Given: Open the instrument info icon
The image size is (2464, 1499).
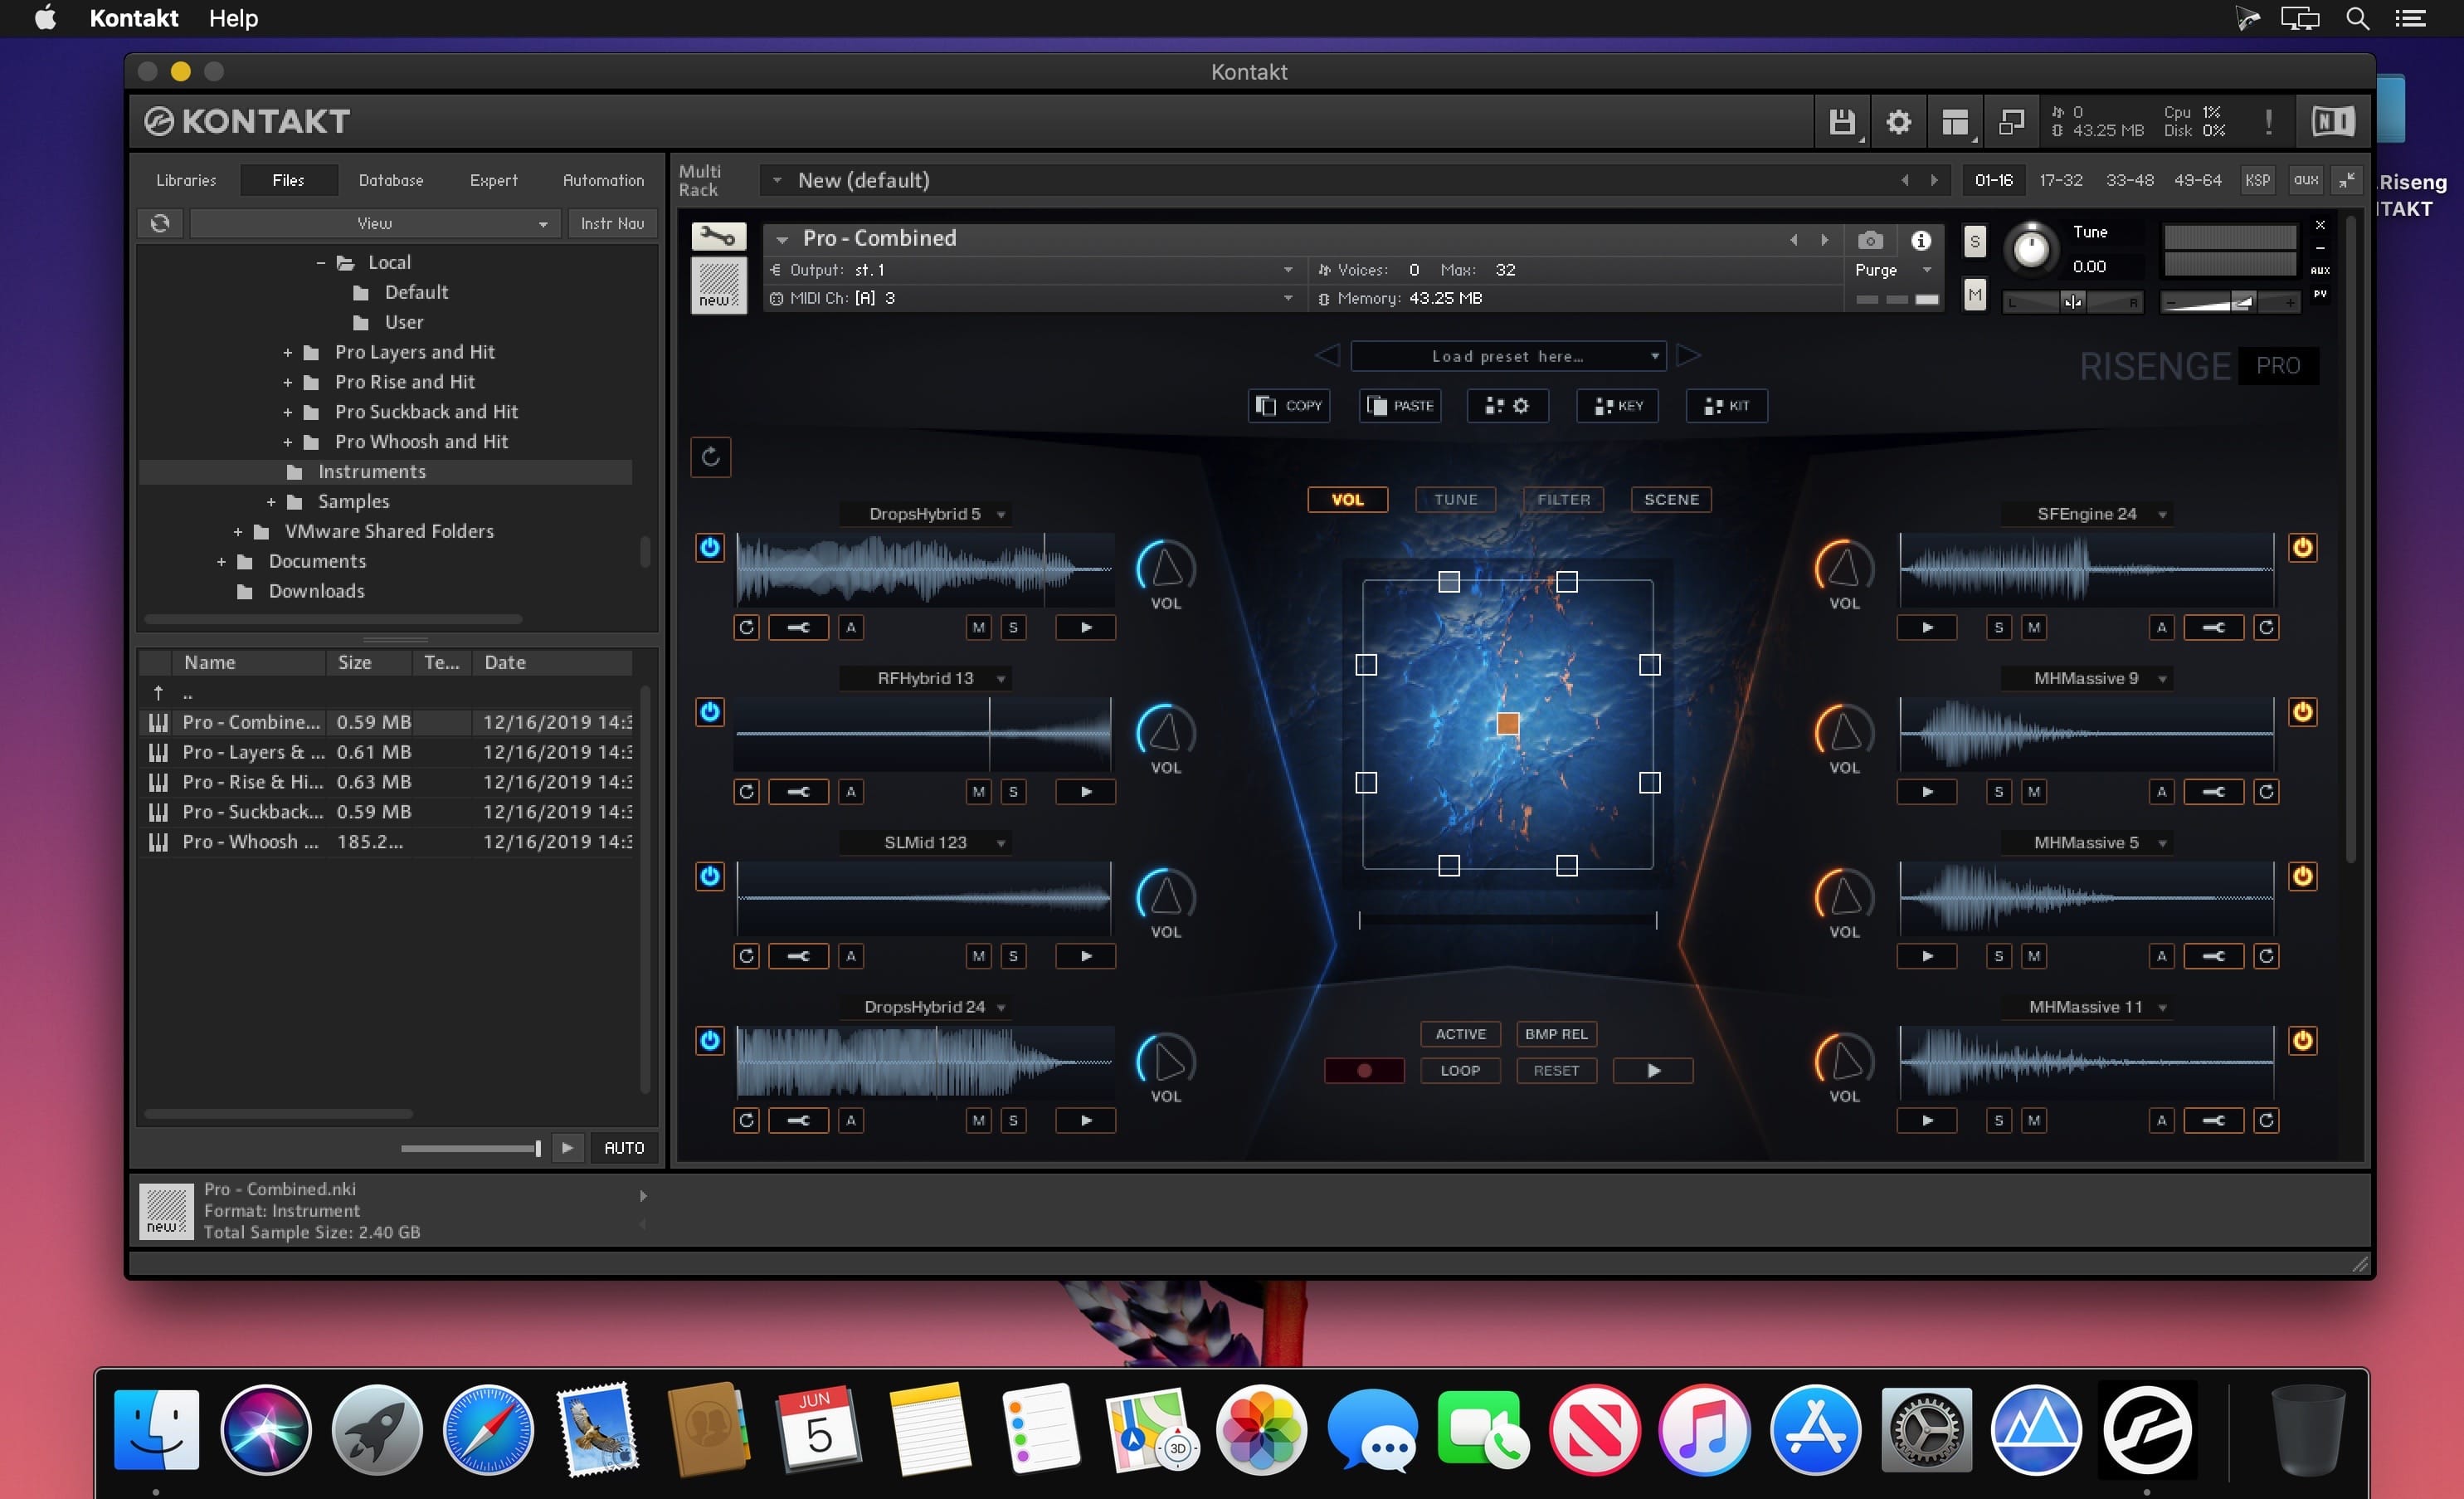Looking at the screenshot, I should pyautogui.click(x=1921, y=240).
